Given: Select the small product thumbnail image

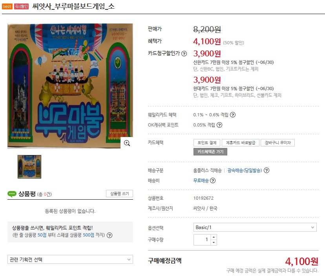Looking at the screenshot, I should (x=29, y=167).
